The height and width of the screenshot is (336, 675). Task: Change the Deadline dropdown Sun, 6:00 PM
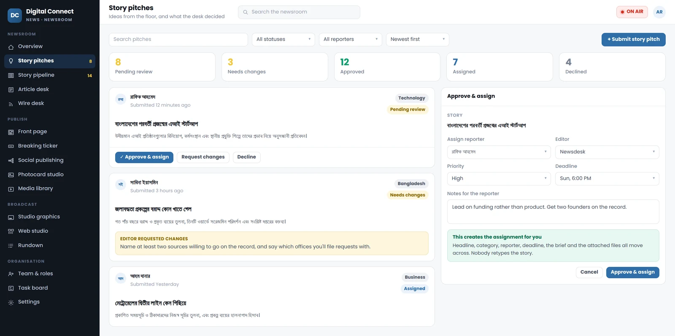point(607,179)
